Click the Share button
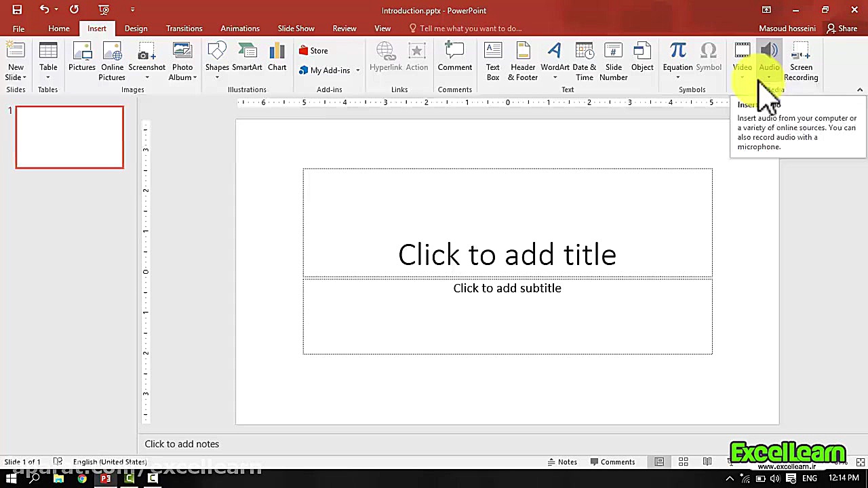868x488 pixels. click(x=842, y=28)
